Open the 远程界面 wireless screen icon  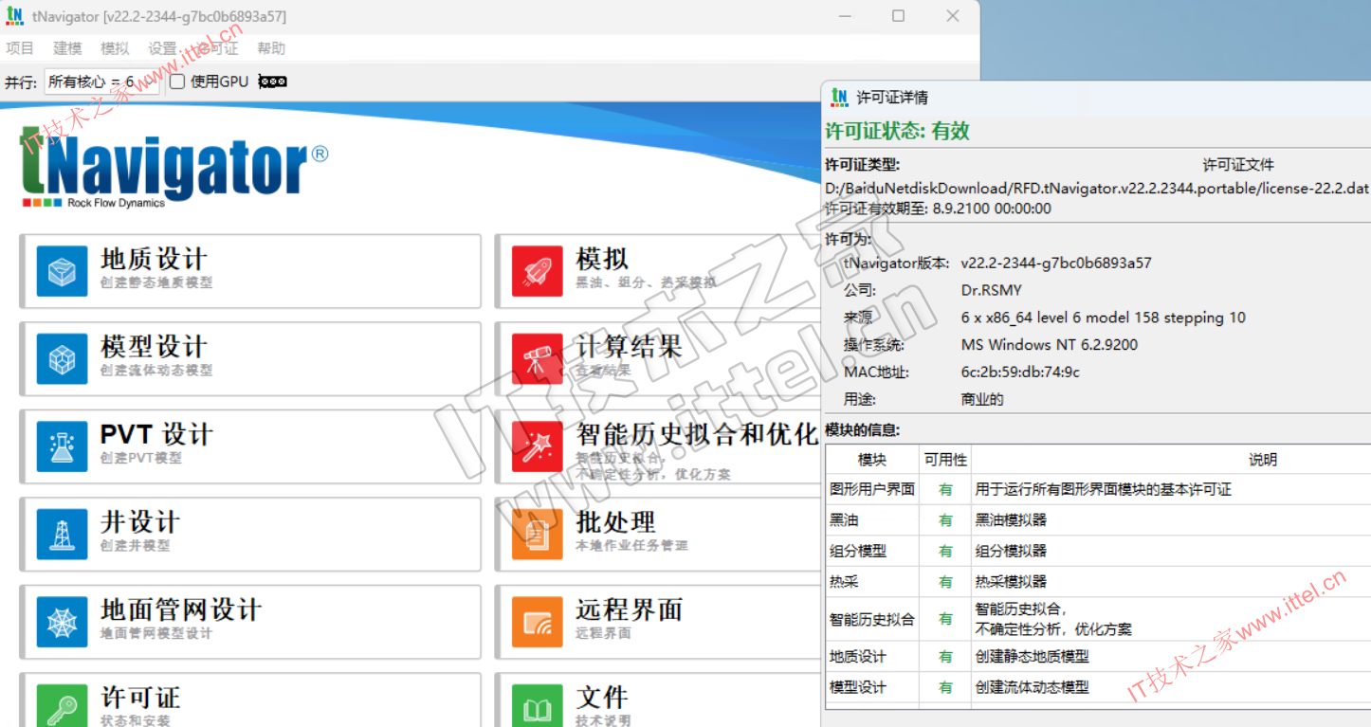click(x=538, y=622)
